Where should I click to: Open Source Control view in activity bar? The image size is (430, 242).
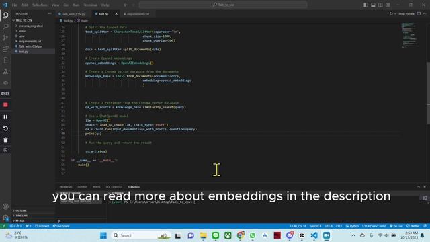5,38
